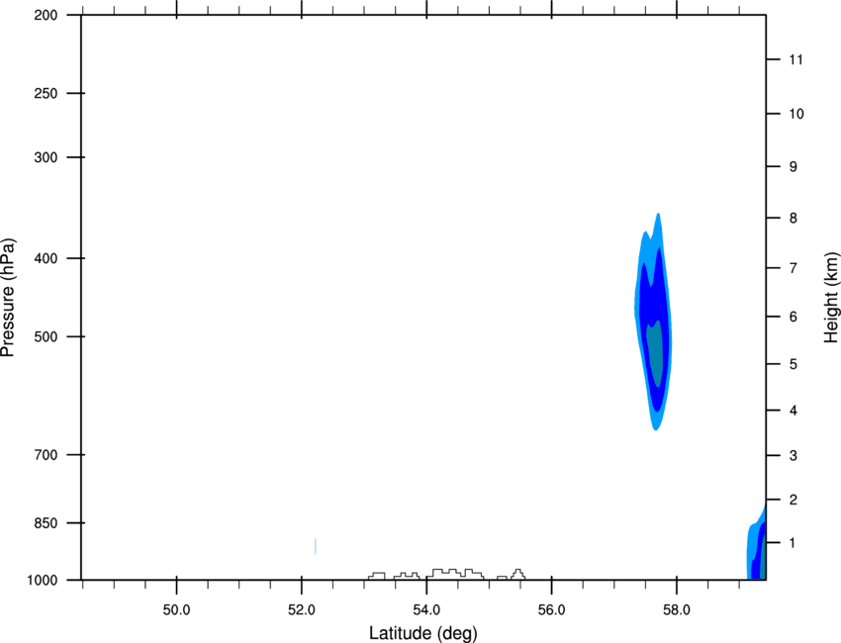Click the 2 km height label
This screenshot has width=841, height=643.
tap(794, 500)
